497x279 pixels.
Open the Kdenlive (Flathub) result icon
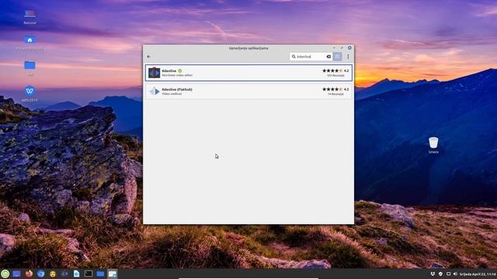[x=155, y=91]
